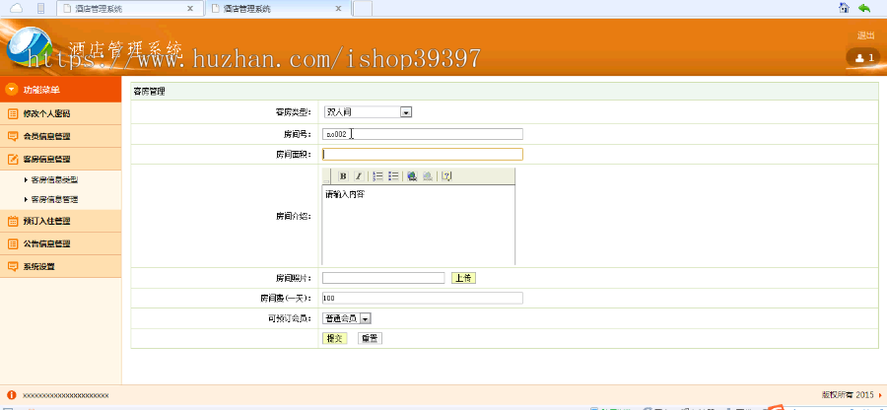
Task: Open the 可预订会员 dropdown showing 普通会员
Action: coord(347,318)
